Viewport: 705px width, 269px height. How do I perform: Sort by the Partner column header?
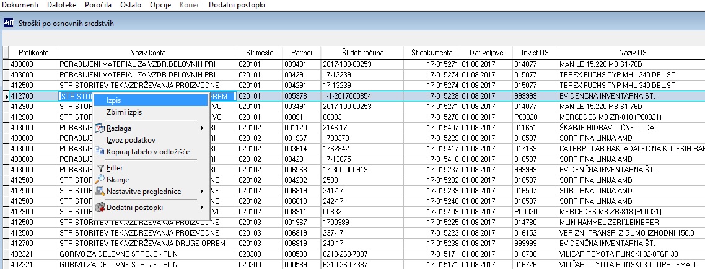pyautogui.click(x=302, y=53)
